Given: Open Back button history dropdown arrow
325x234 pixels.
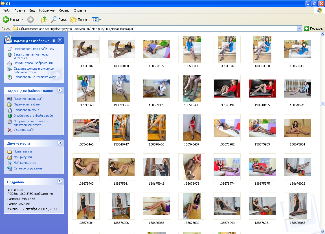Looking at the screenshot, I should pos(23,19).
